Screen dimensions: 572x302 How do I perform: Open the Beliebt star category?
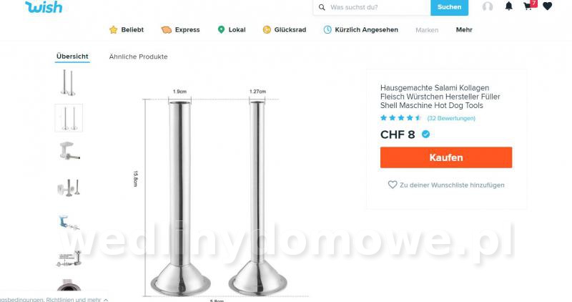(127, 29)
